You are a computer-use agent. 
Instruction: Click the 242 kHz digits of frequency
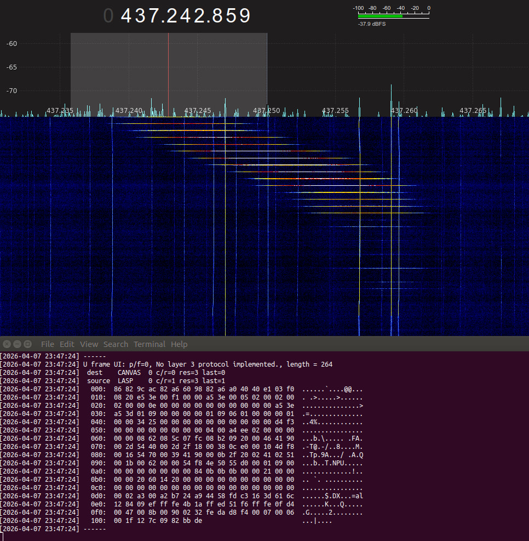(x=186, y=16)
